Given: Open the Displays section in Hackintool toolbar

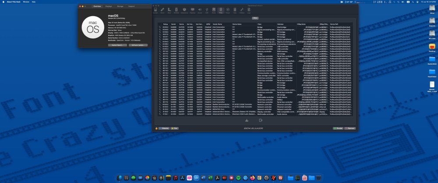Looking at the screenshot, I should [x=192, y=10].
